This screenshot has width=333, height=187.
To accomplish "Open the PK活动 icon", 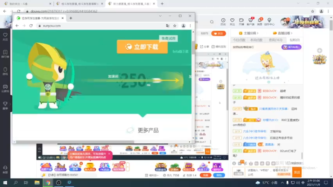I will click(104, 167).
